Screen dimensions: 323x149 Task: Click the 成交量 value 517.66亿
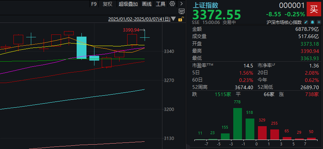click(x=309, y=37)
